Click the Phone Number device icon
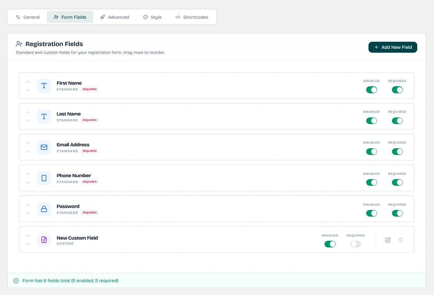This screenshot has width=434, height=295. coord(44,178)
